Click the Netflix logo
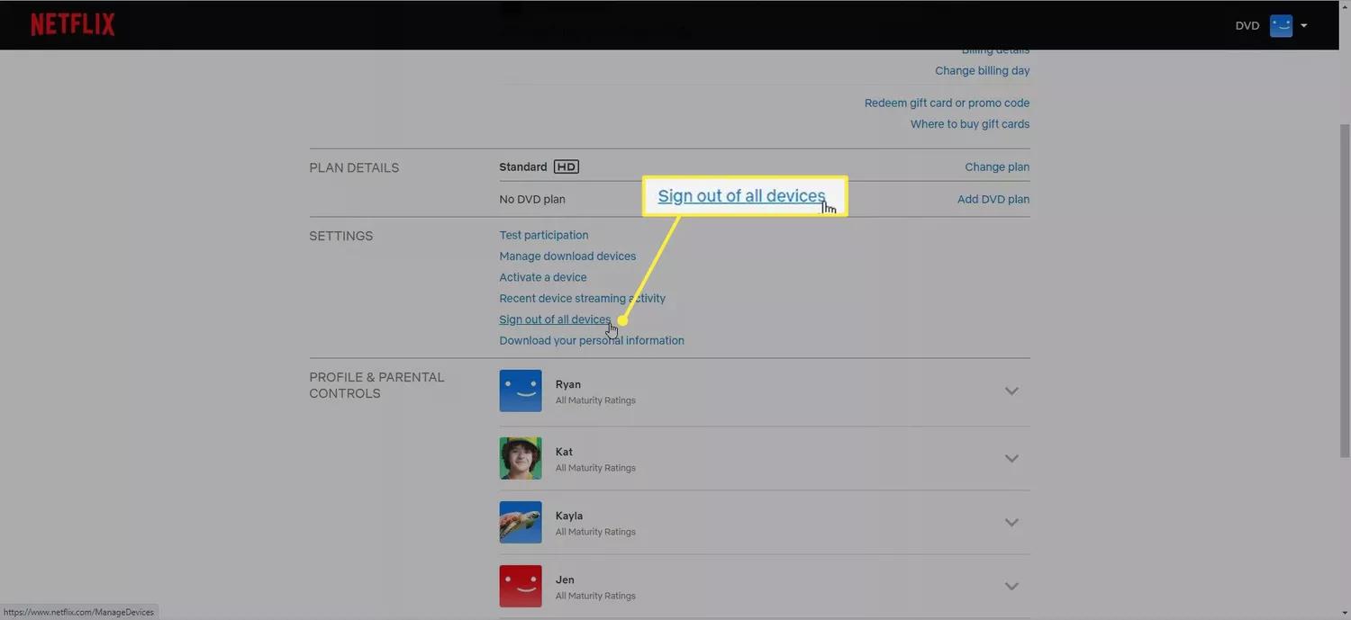 73,24
